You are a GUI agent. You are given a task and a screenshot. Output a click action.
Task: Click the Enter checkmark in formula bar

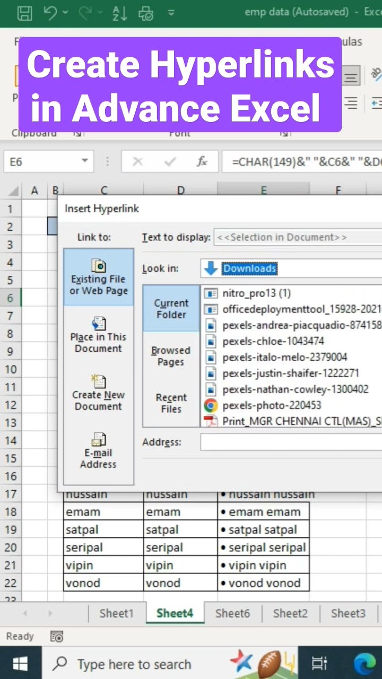pyautogui.click(x=170, y=161)
